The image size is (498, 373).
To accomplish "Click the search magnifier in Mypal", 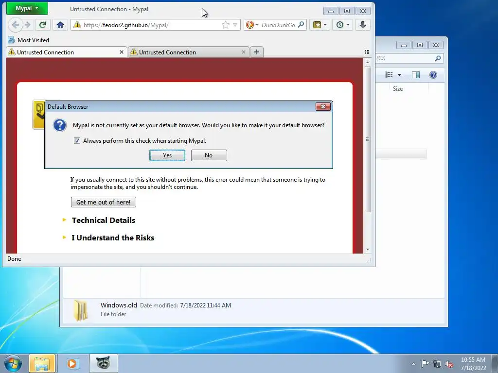I will tap(301, 24).
